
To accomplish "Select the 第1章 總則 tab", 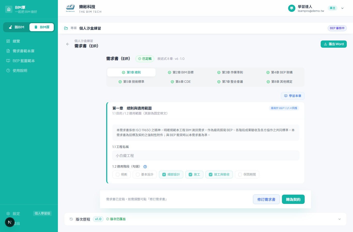I will [131, 72].
